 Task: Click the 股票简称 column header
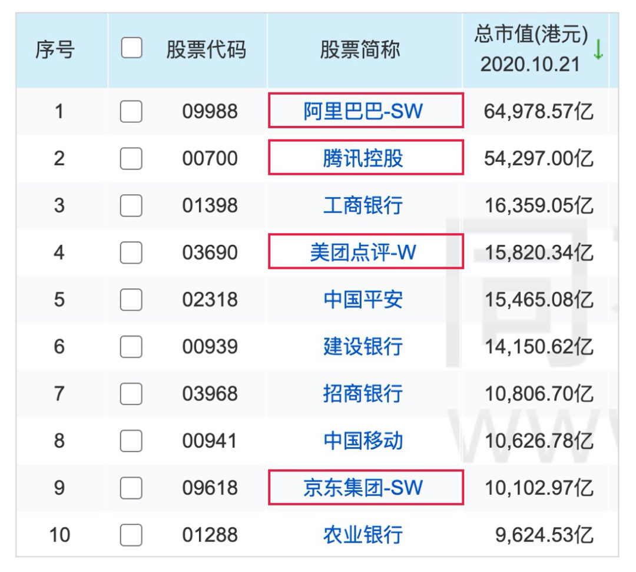[360, 50]
